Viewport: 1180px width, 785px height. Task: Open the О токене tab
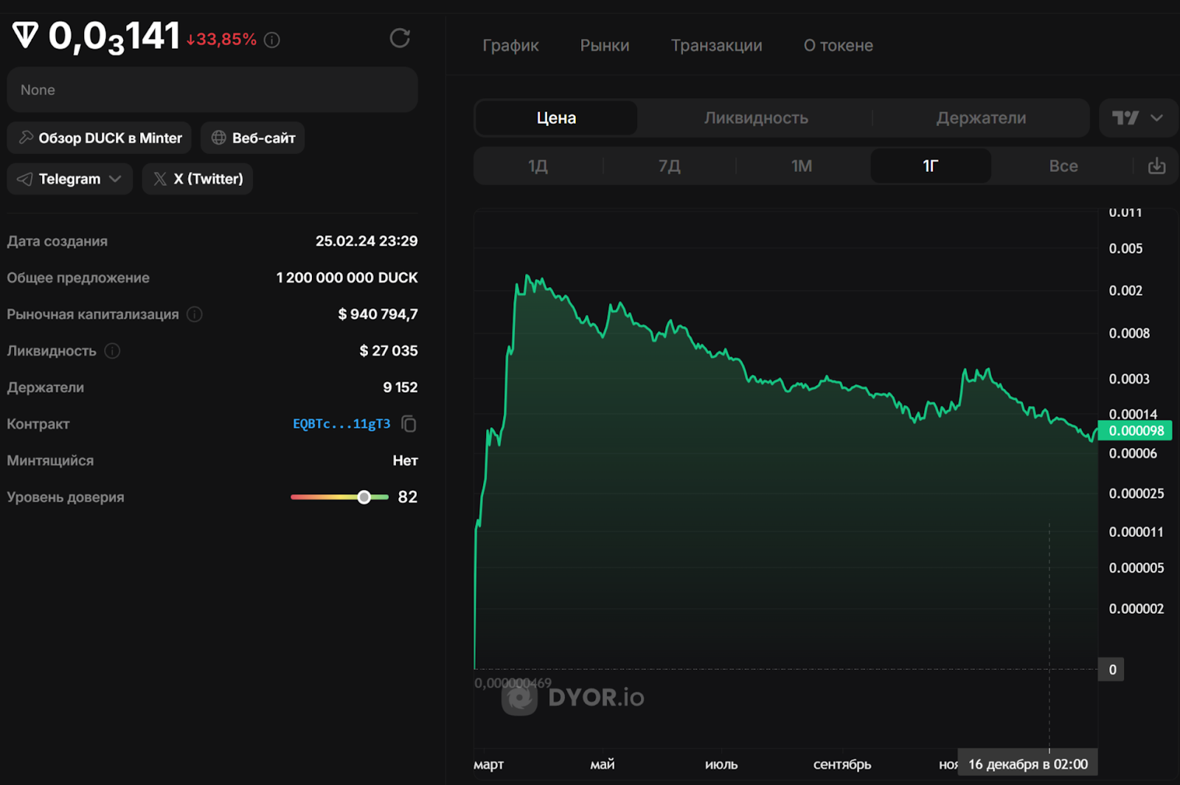click(839, 45)
